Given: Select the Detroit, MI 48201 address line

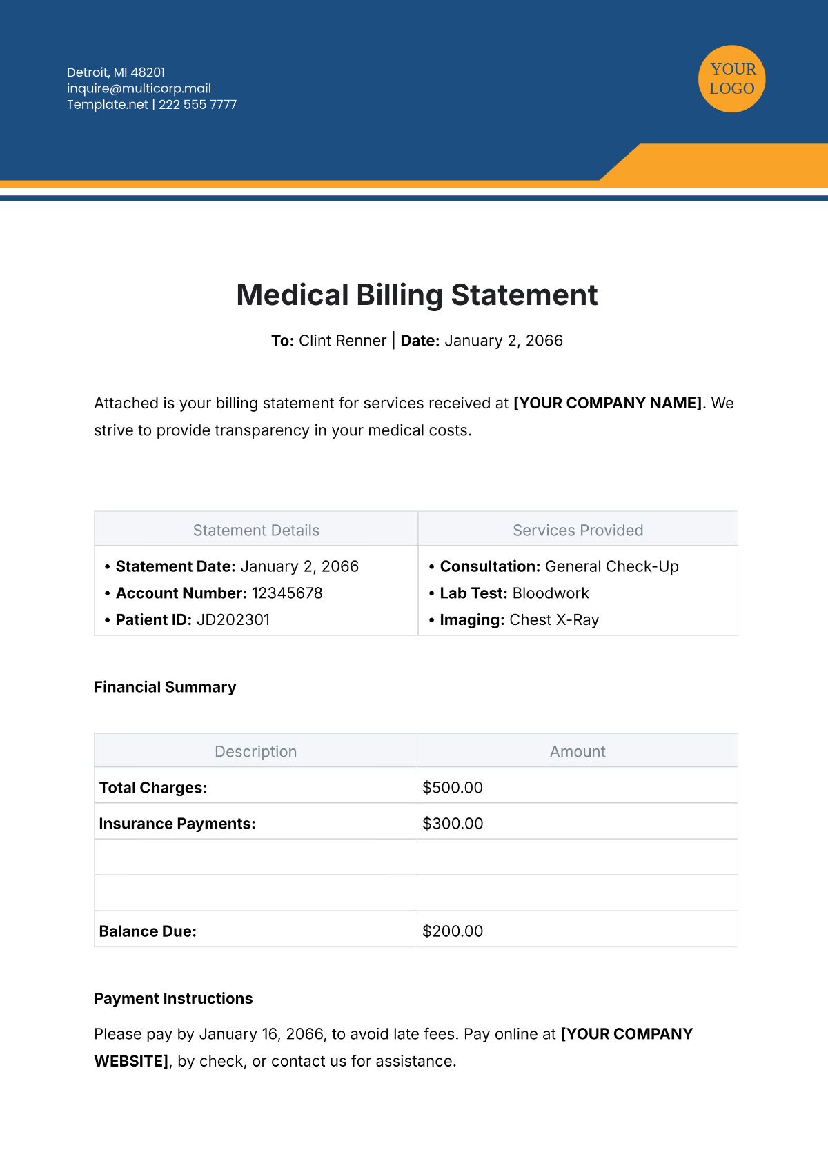Looking at the screenshot, I should click(x=116, y=72).
